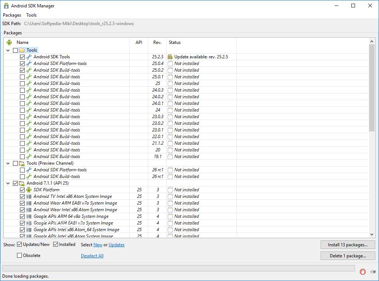379x281 pixels.
Task: Click the Tools (Preview Channel) folder icon
Action: [22, 163]
